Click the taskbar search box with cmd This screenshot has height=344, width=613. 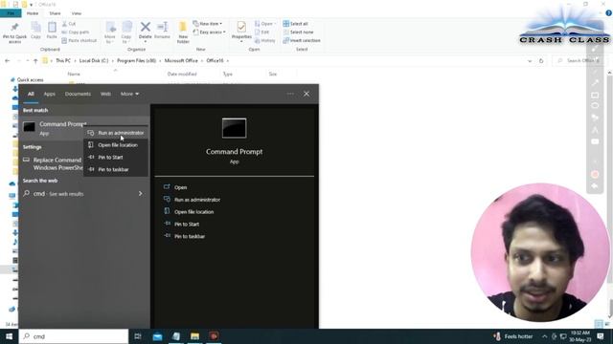point(74,336)
